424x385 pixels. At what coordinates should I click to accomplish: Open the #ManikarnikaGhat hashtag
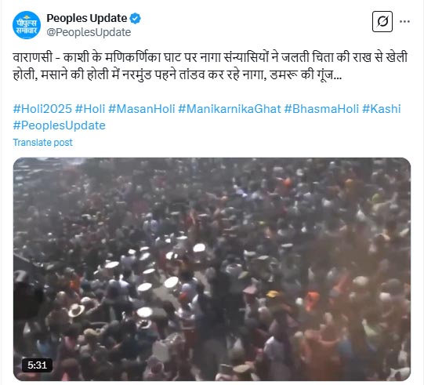[230, 109]
